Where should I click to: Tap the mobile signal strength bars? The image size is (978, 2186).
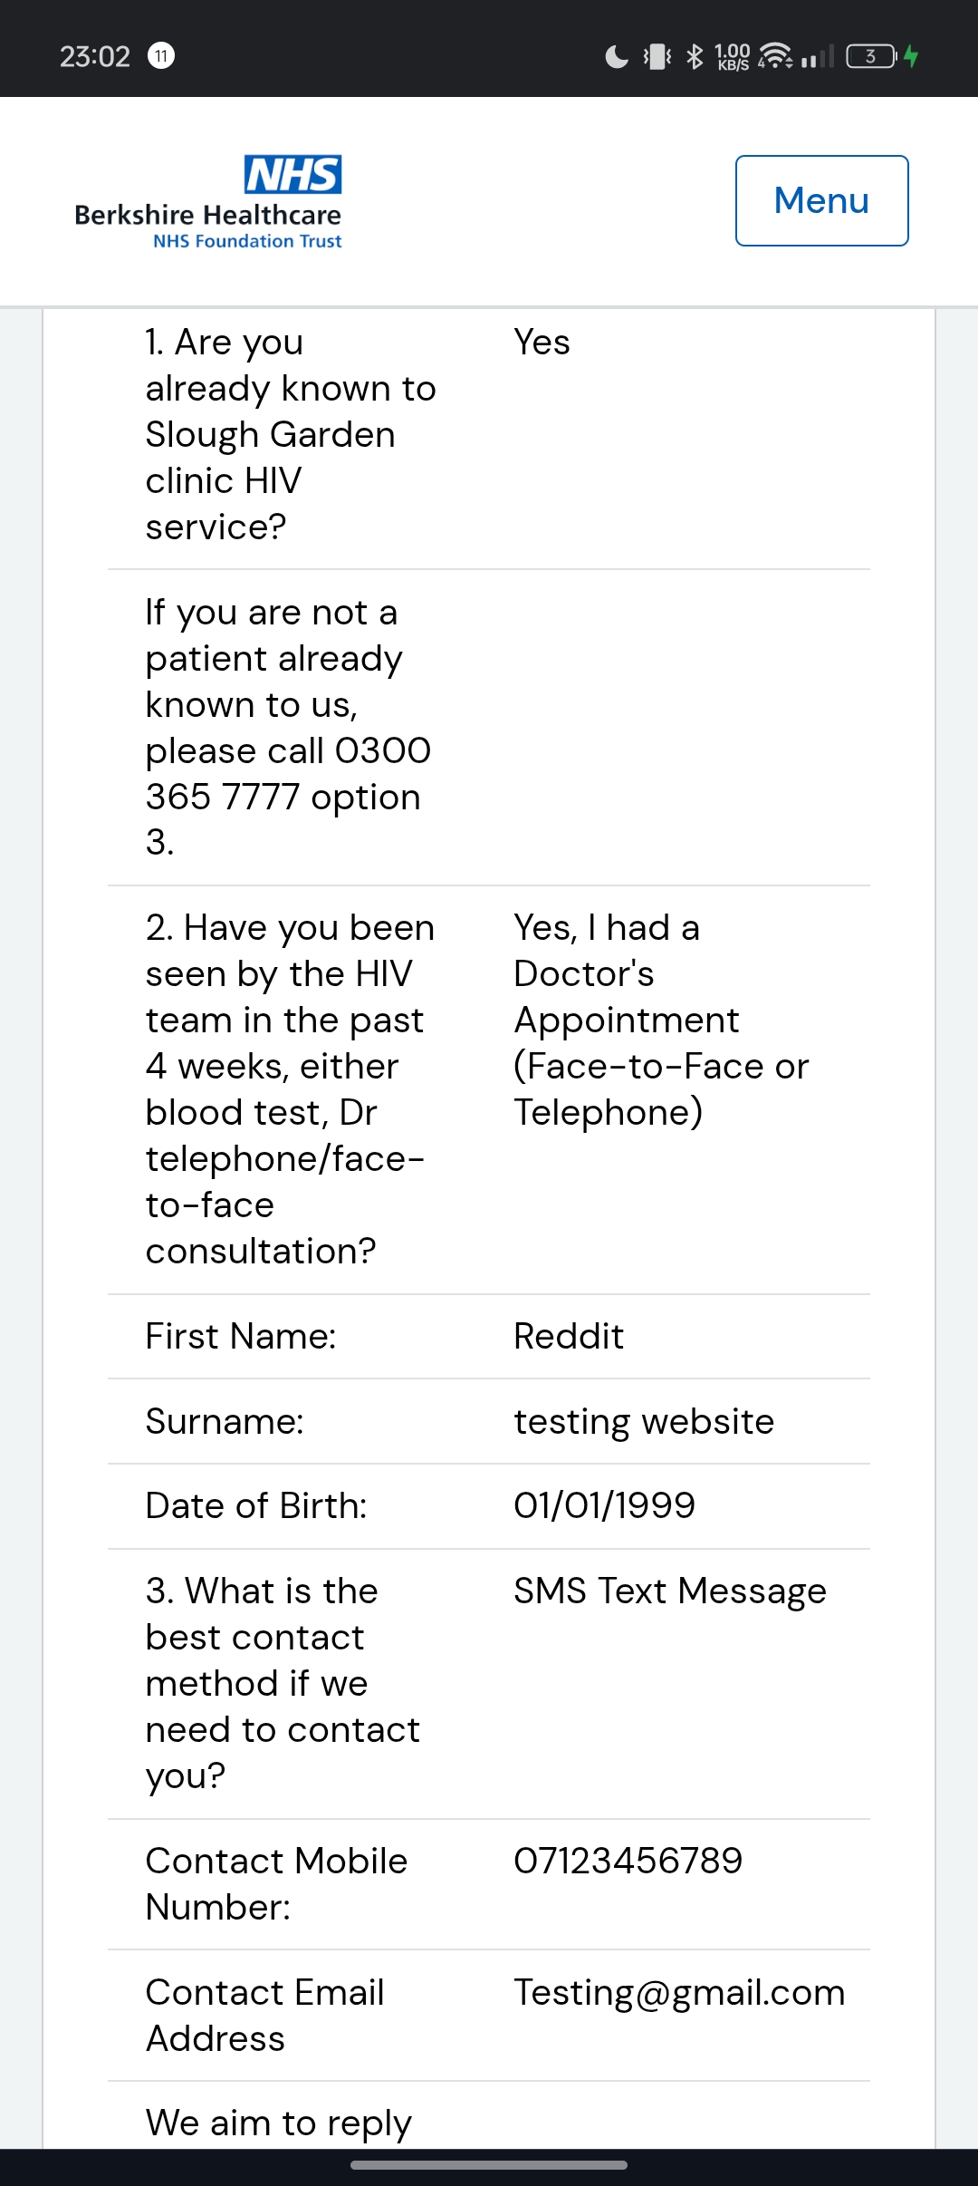pos(817,56)
